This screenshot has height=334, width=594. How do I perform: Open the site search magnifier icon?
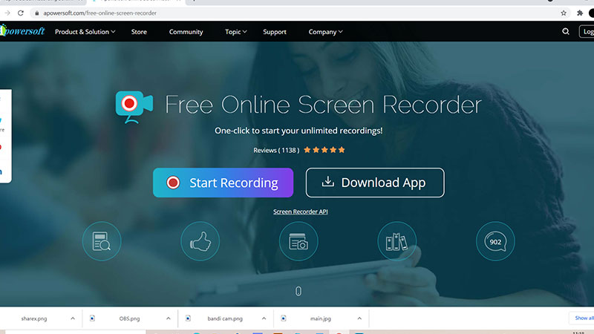566,31
